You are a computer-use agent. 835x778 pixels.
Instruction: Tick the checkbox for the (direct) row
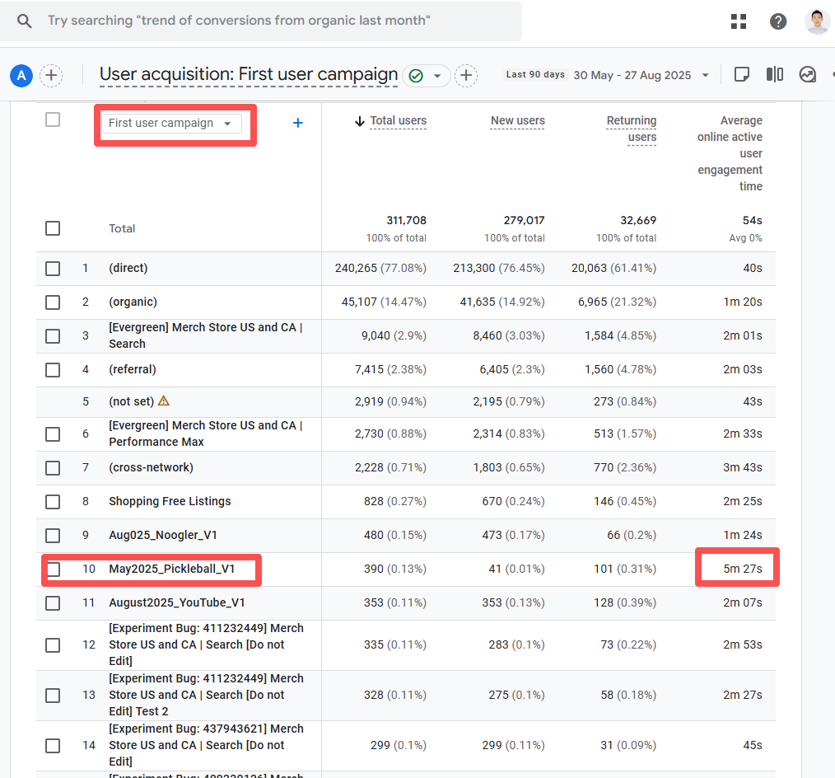click(53, 269)
